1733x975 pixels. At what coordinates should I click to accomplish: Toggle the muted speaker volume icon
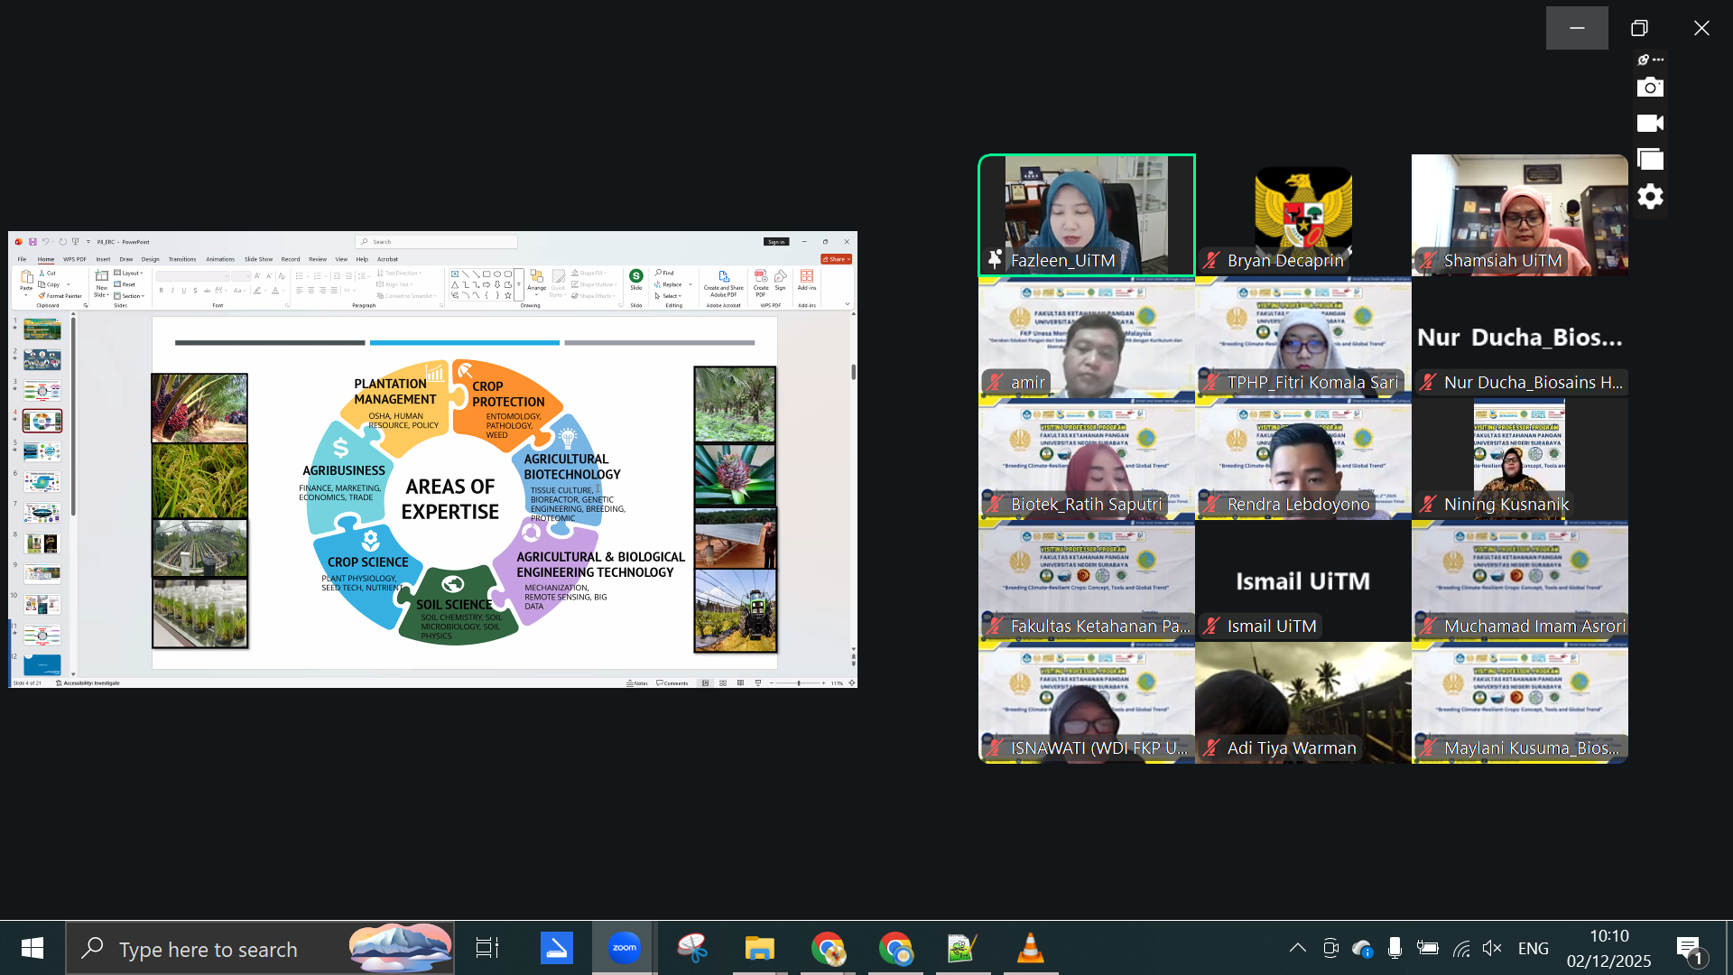(x=1491, y=948)
